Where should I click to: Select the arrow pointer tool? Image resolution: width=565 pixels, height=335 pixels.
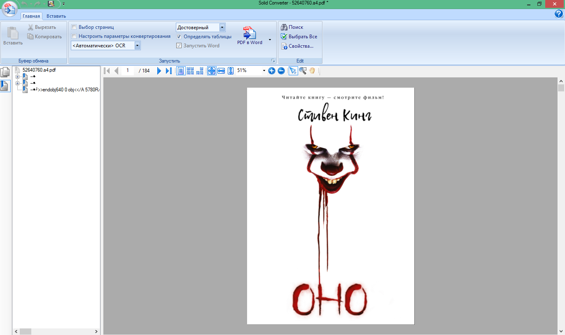tap(293, 71)
